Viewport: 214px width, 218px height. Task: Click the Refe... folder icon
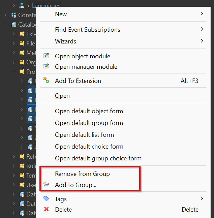tap(22, 157)
